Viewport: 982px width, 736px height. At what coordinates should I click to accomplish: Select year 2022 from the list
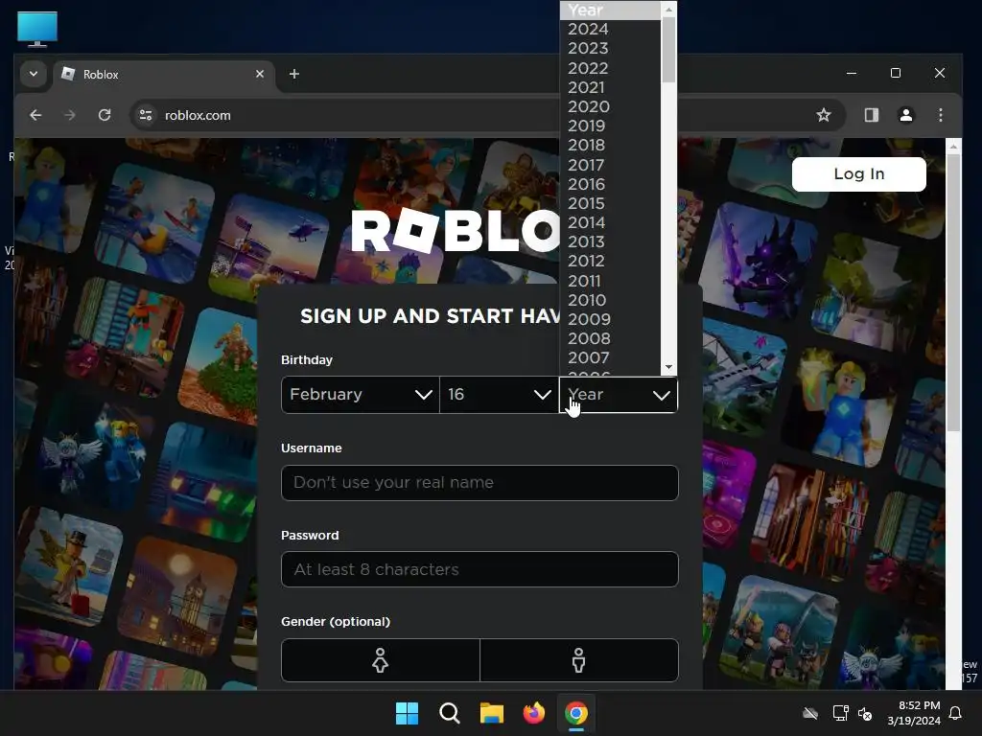click(609, 68)
